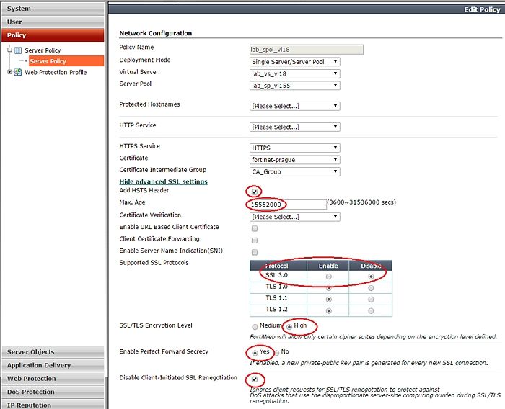
Task: Click the Server Policy folder icon
Action: tap(18, 50)
